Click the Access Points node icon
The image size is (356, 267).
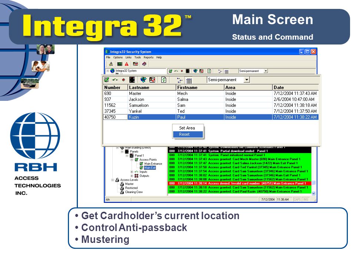point(136,159)
